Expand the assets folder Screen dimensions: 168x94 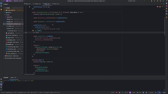pos(6,17)
